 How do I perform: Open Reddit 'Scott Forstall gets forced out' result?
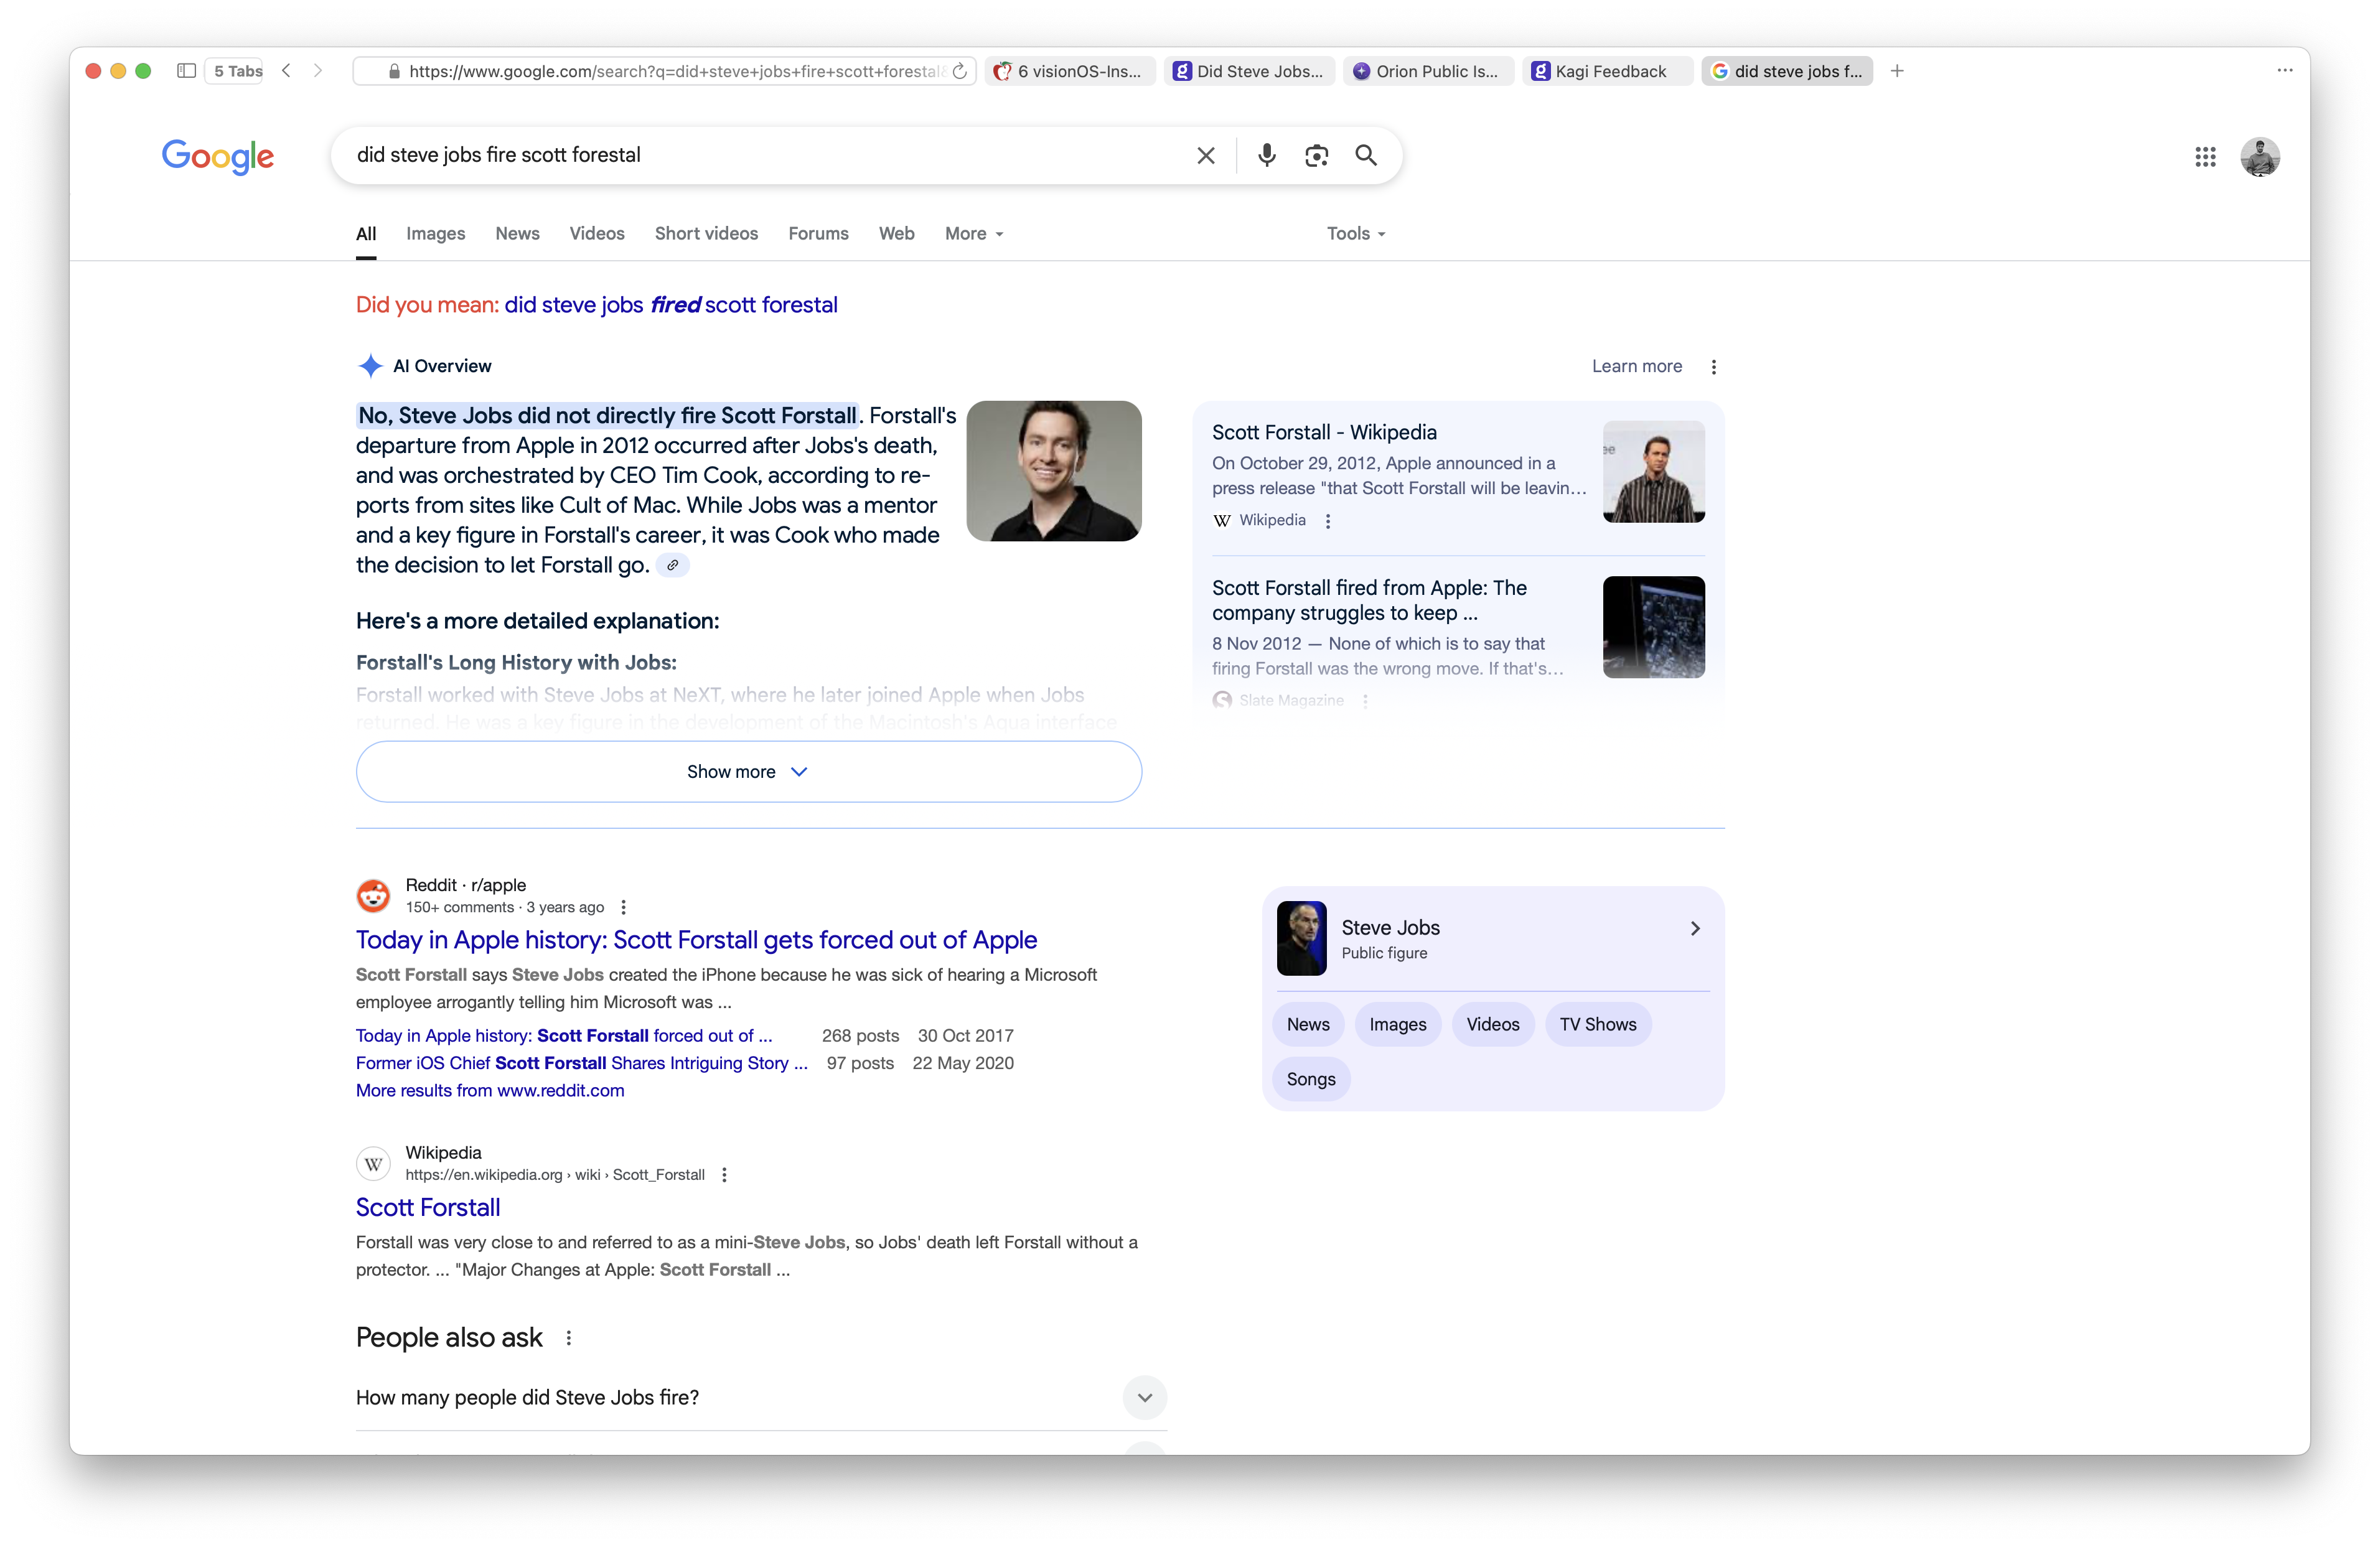coord(696,940)
